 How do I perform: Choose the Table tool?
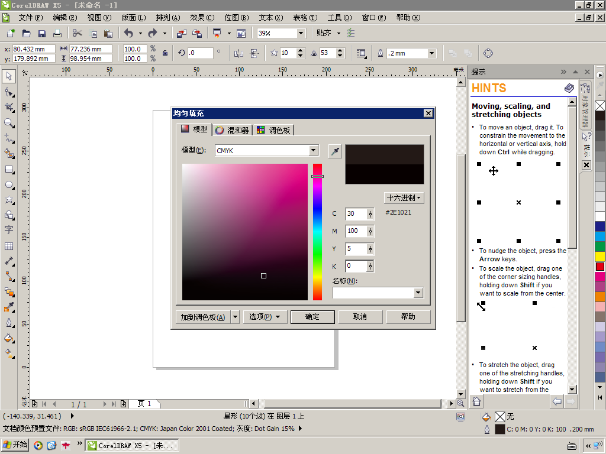(x=9, y=247)
